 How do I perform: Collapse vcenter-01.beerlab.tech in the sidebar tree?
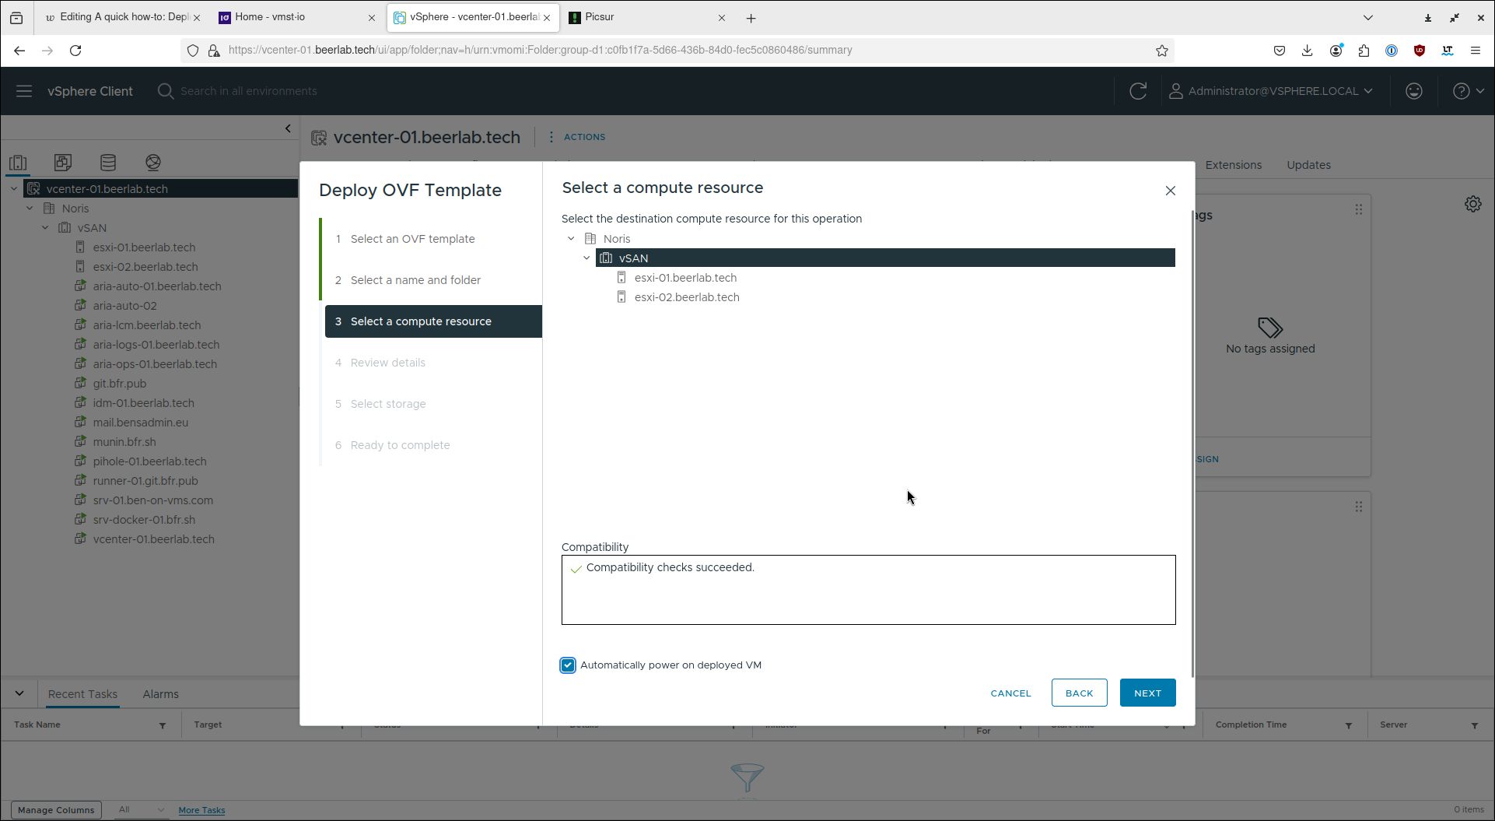[14, 189]
